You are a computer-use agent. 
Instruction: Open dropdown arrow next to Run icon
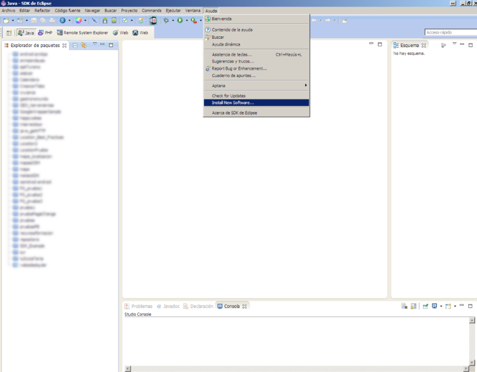187,21
